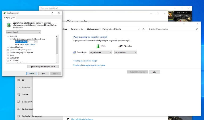
Task: Click the Prize takılı plug icon
Action: (120, 46)
